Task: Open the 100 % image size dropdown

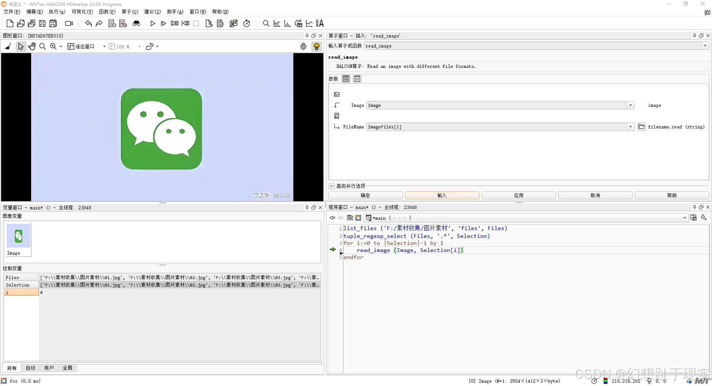Action: click(139, 46)
